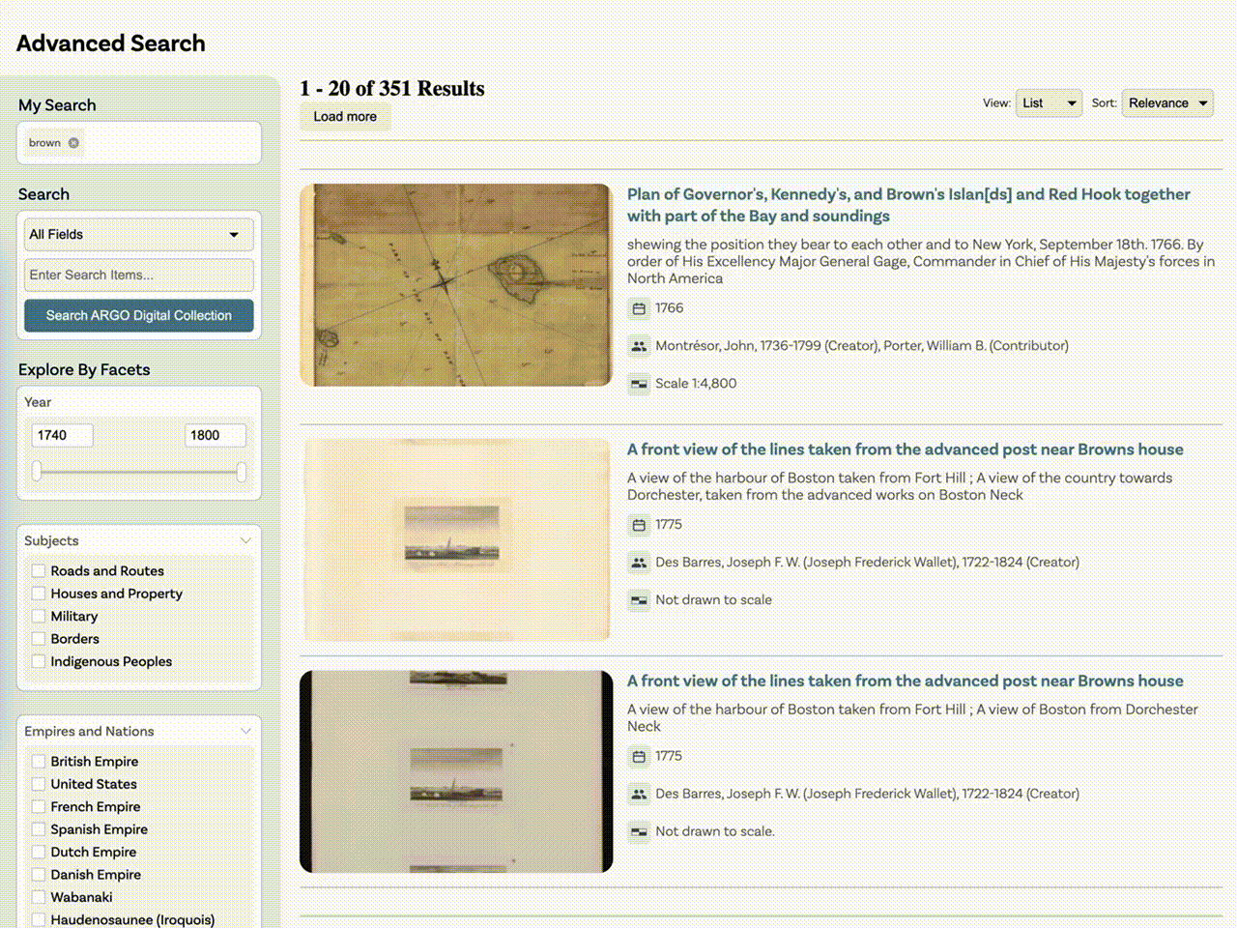1237x928 pixels.
Task: Click the Load more button
Action: click(x=345, y=117)
